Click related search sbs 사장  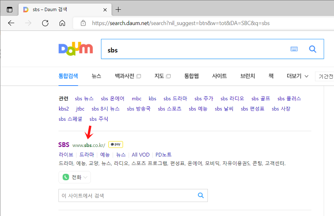pyautogui.click(x=281, y=109)
